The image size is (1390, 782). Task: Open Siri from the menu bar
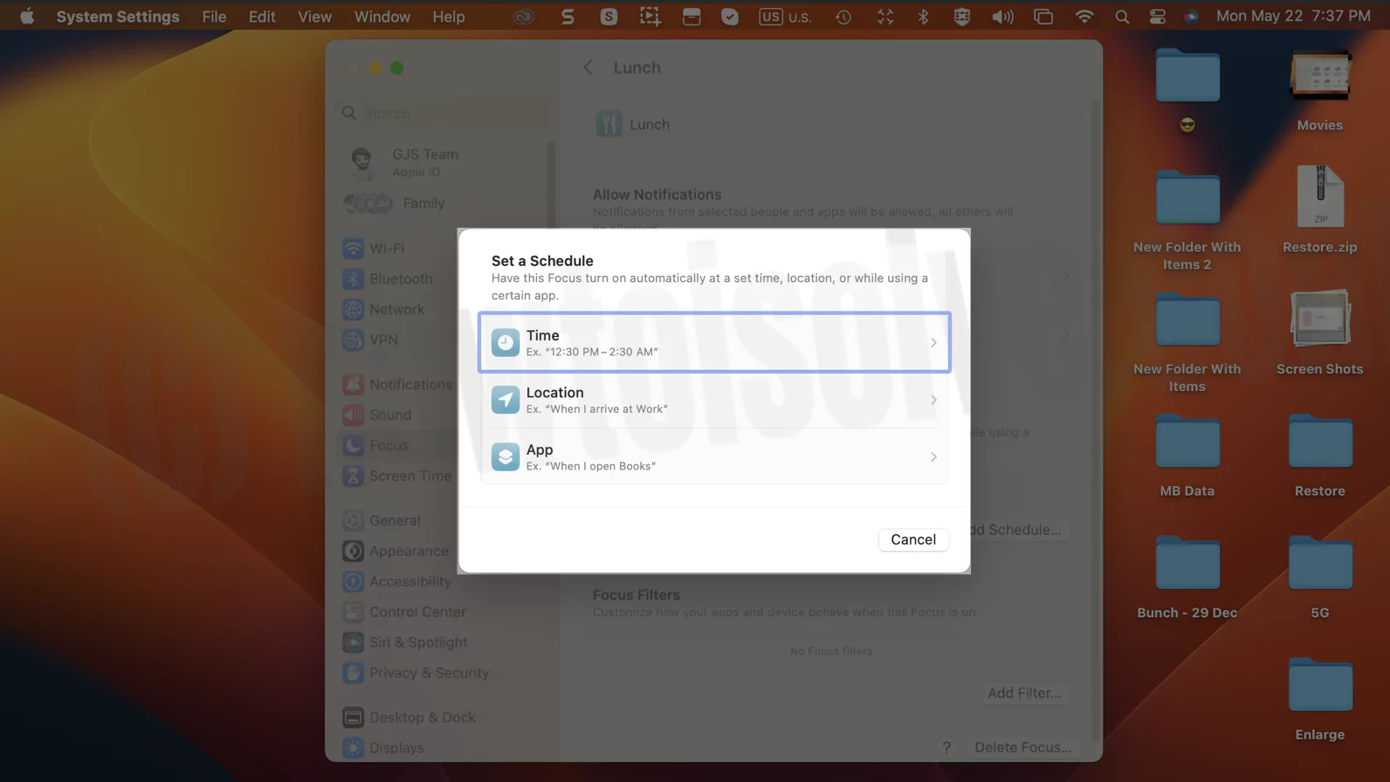[1191, 17]
